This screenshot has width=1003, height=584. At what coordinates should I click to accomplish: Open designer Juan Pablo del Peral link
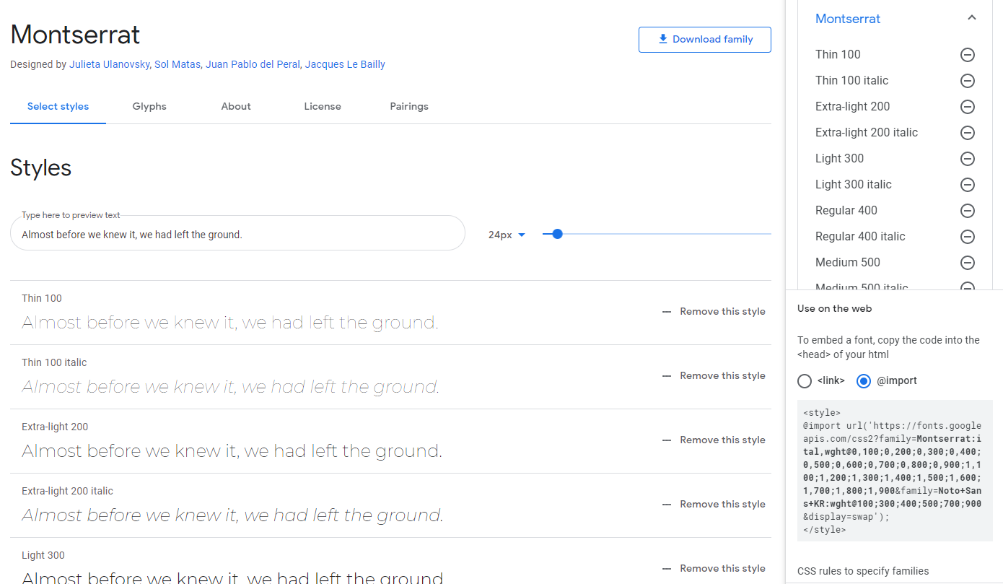click(253, 64)
